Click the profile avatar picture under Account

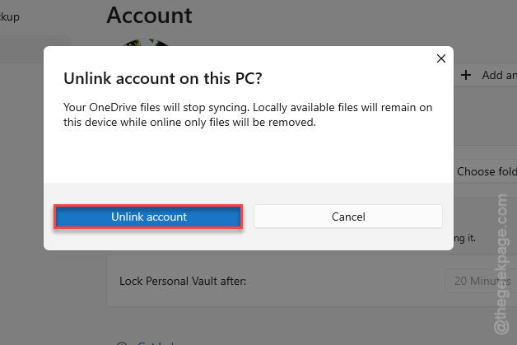point(146,43)
